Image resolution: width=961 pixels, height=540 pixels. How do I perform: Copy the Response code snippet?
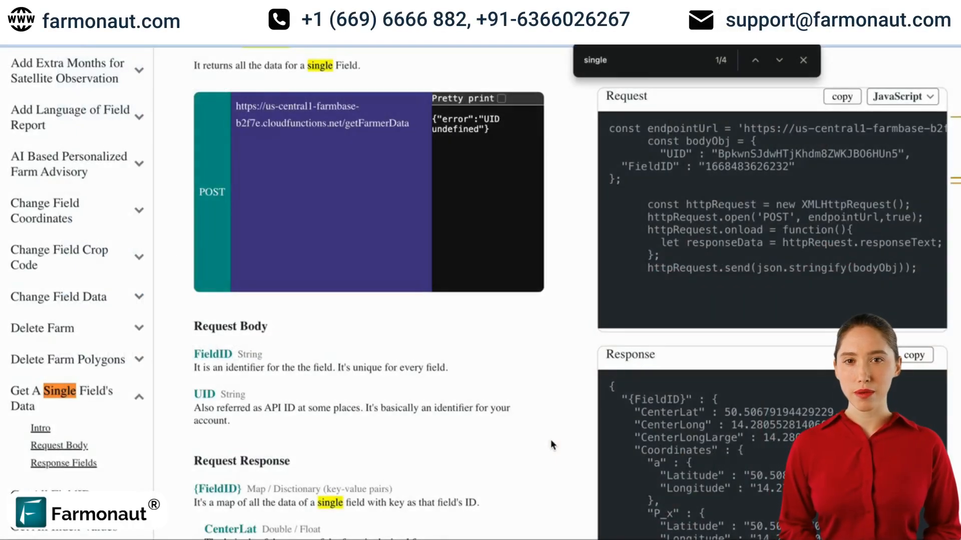pos(914,355)
